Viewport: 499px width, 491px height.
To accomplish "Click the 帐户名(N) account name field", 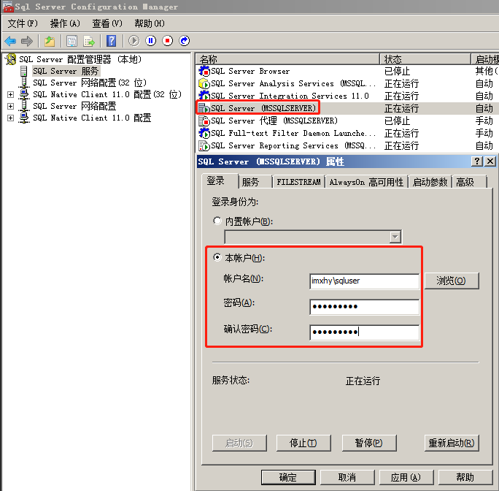I will click(364, 281).
